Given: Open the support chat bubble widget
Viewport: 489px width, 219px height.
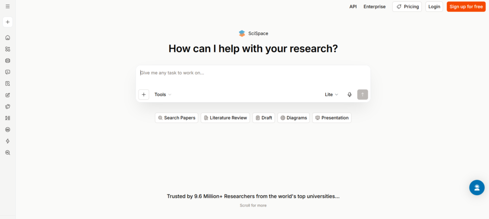Looking at the screenshot, I should (x=477, y=188).
